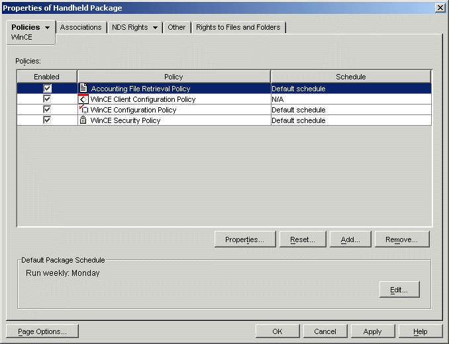Click the Schedule column header
Screen dimensions: 449x344
click(351, 77)
